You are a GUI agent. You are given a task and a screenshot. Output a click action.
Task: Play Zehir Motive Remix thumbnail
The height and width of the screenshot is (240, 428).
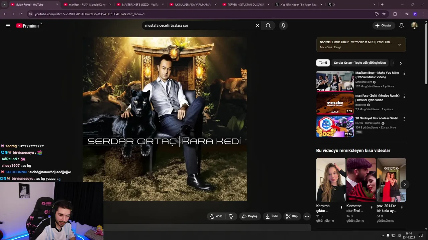[x=335, y=104]
